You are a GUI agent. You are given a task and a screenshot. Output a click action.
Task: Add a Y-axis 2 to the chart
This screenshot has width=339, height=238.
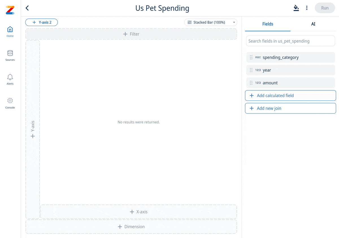pos(41,22)
